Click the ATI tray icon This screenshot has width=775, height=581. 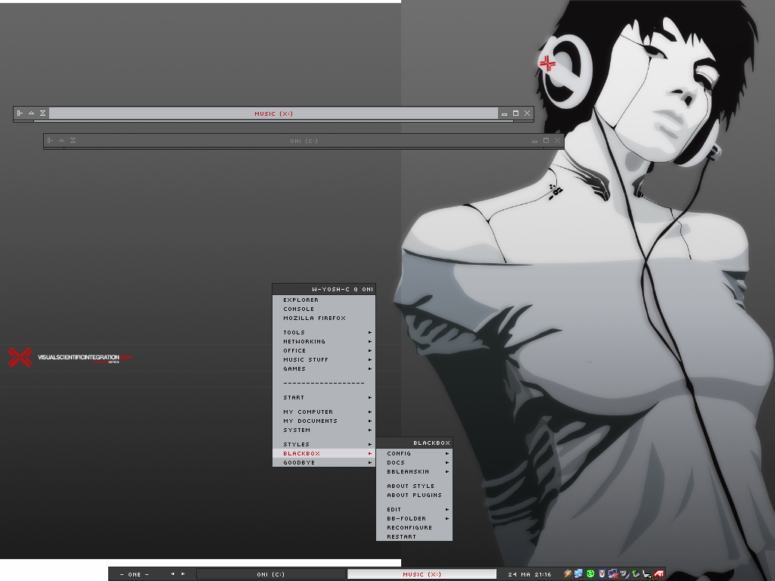click(659, 573)
